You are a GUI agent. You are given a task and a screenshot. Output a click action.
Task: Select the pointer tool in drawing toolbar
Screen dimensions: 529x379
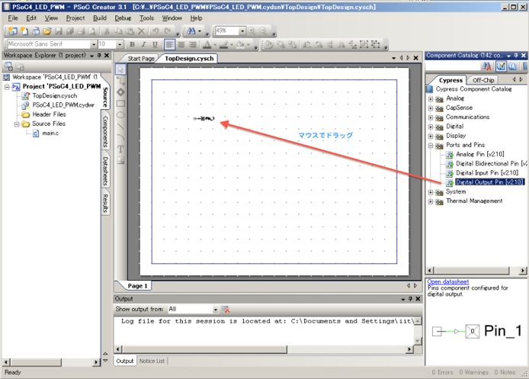pyautogui.click(x=120, y=69)
